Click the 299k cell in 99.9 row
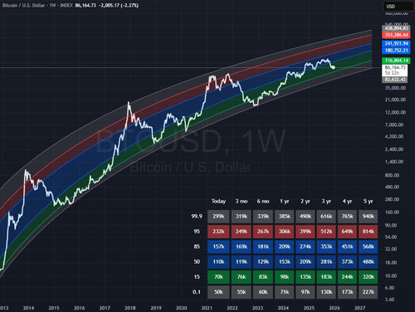 pyautogui.click(x=218, y=217)
